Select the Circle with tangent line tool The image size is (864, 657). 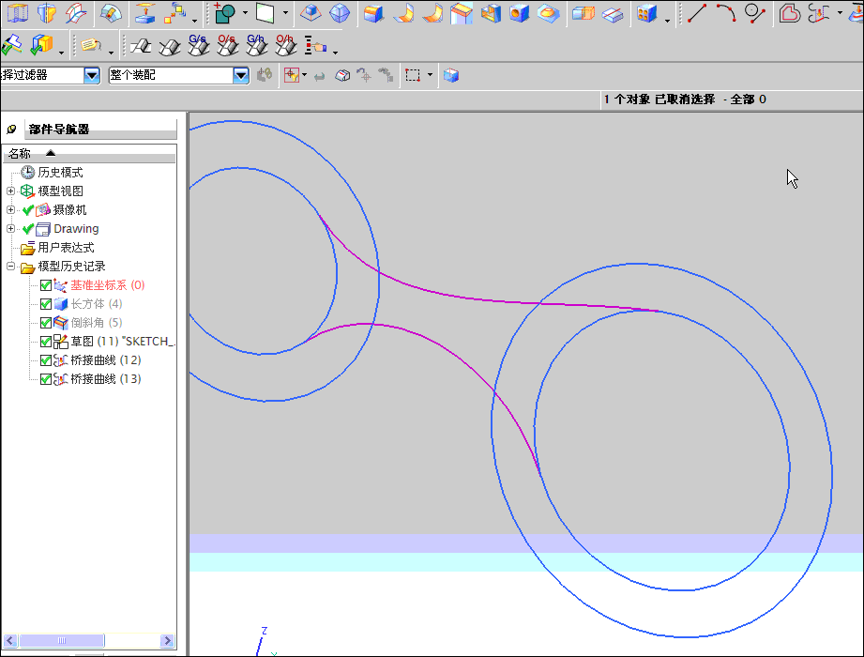tap(755, 13)
